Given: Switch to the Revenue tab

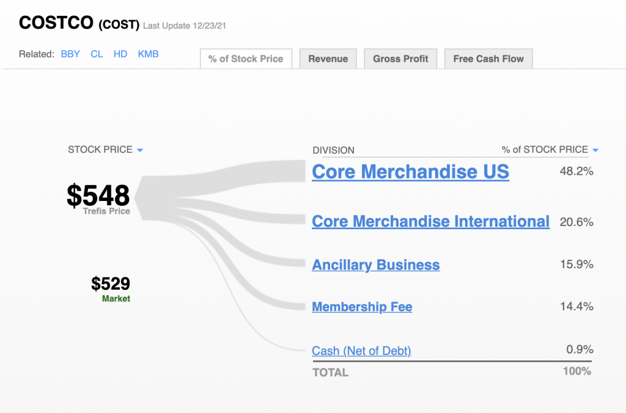Looking at the screenshot, I should click(x=328, y=59).
